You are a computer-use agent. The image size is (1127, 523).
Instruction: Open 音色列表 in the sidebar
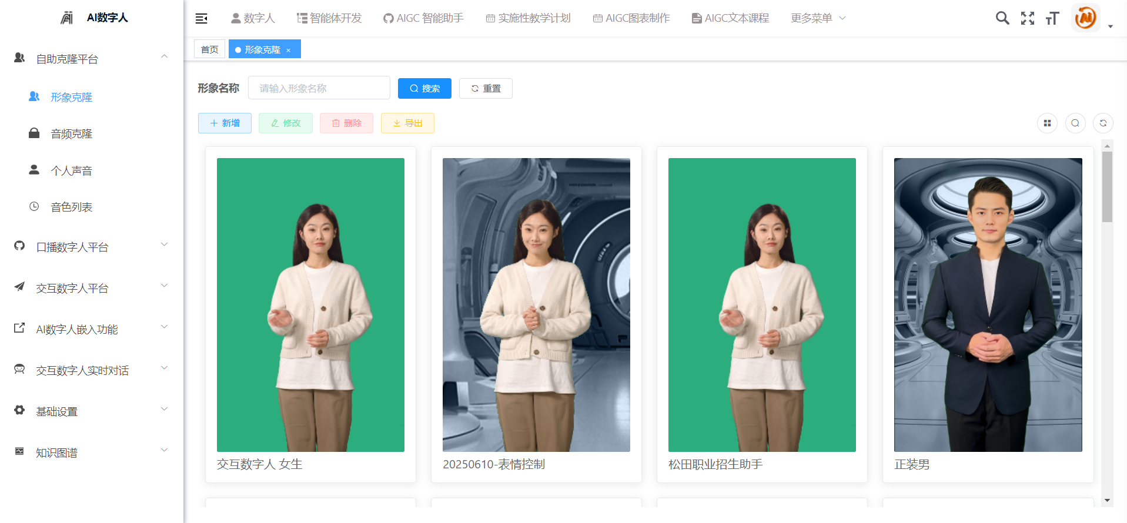coord(92,207)
